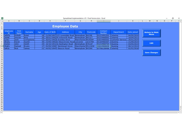This screenshot has width=182, height=130.
Task: Click the Date joined header cell
Action: [x=133, y=32]
